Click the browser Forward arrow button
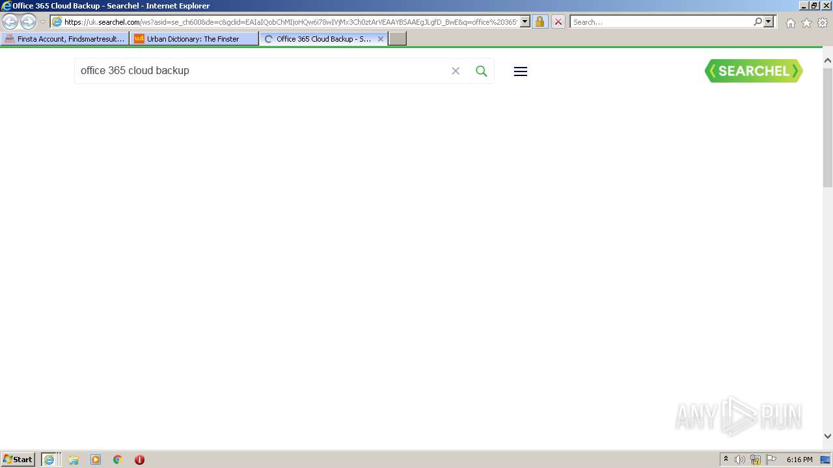The image size is (833, 468). 28,22
